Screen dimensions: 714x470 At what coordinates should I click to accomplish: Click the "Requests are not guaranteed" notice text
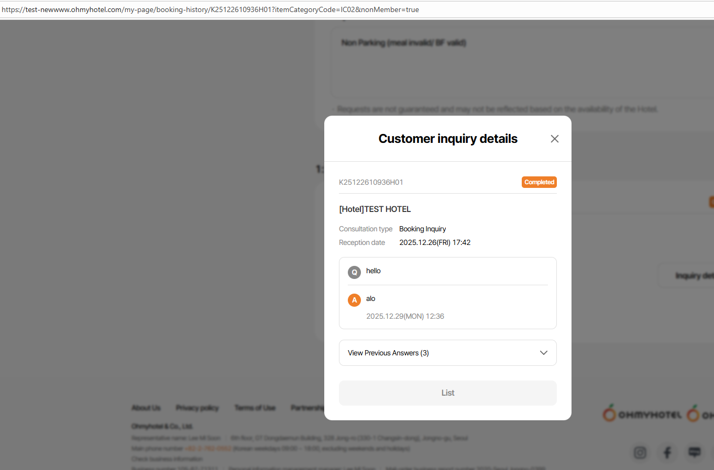[497, 109]
